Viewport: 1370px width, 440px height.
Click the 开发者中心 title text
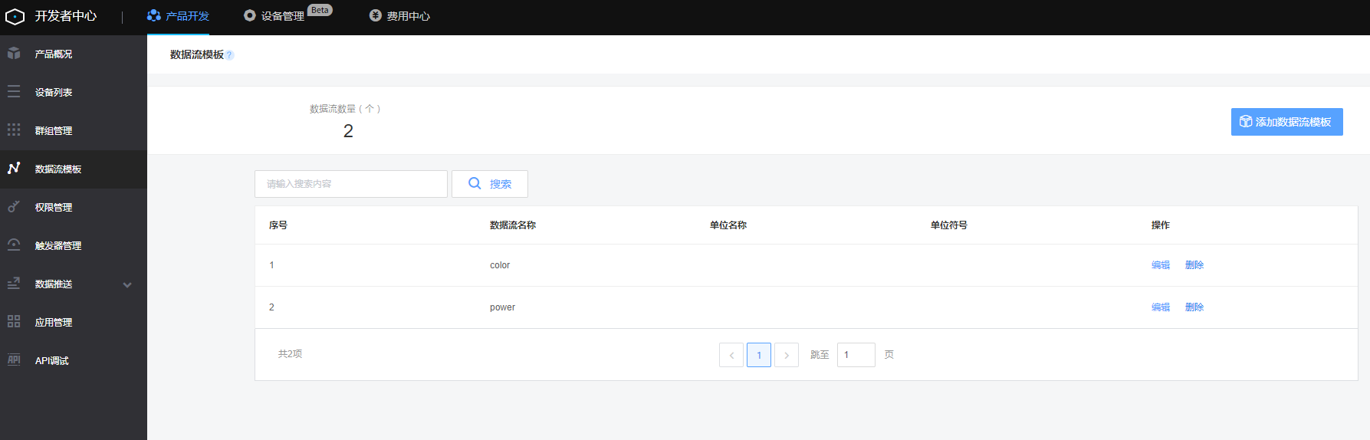[x=66, y=16]
